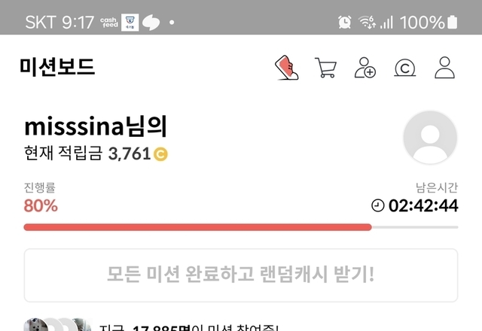This screenshot has width=482, height=331.
Task: Tap the participant avatars thumbnail row
Action: coord(57,325)
